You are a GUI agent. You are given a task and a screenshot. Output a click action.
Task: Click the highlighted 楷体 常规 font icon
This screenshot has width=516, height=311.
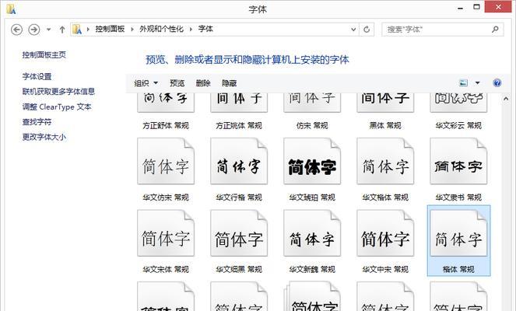point(458,233)
